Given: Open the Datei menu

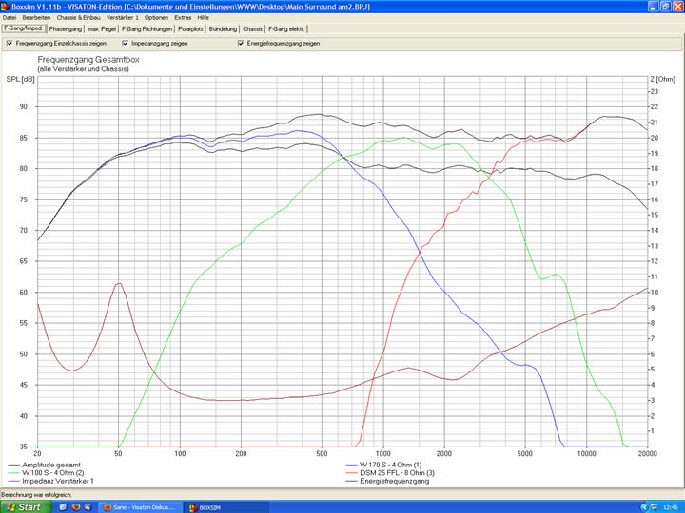Looking at the screenshot, I should 10,17.
